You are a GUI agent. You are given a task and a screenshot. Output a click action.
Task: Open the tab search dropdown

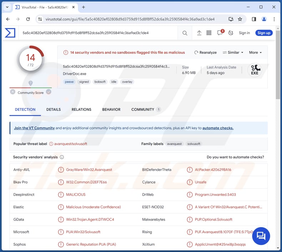tap(7, 7)
